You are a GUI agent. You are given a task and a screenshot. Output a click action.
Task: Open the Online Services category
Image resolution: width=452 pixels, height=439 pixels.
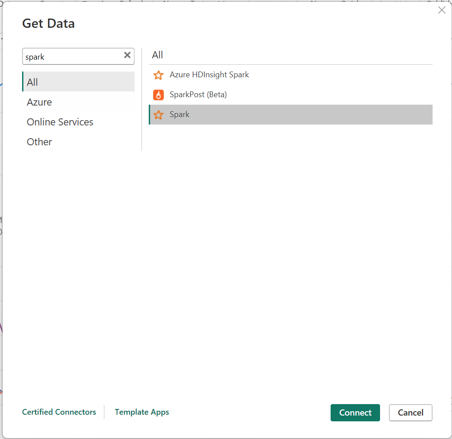[x=60, y=122]
